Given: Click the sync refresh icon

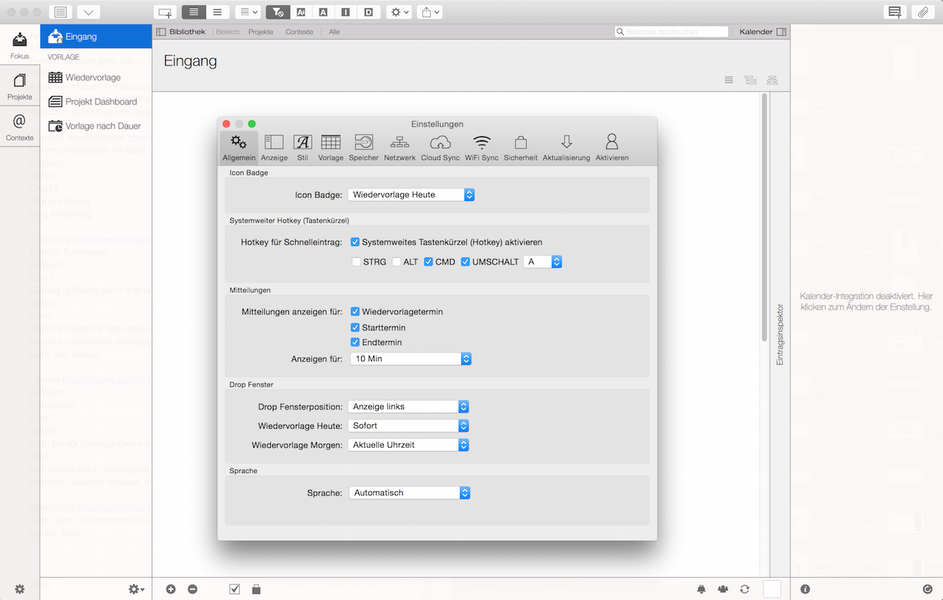Looking at the screenshot, I should 744,589.
